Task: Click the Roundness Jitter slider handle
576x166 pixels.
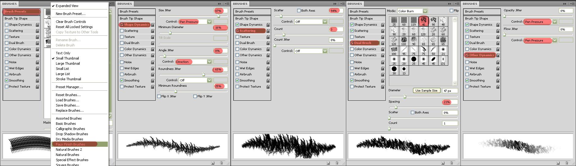Action: pos(203,74)
